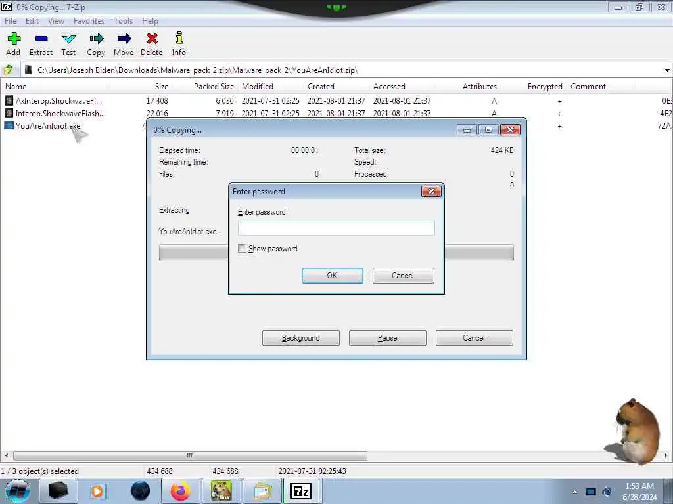
Task: Sort by Attributes column header
Action: coord(479,87)
